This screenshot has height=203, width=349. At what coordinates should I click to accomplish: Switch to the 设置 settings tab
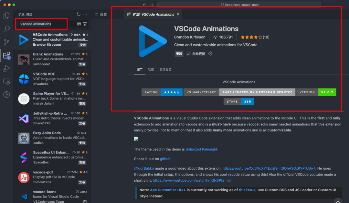(x=101, y=14)
